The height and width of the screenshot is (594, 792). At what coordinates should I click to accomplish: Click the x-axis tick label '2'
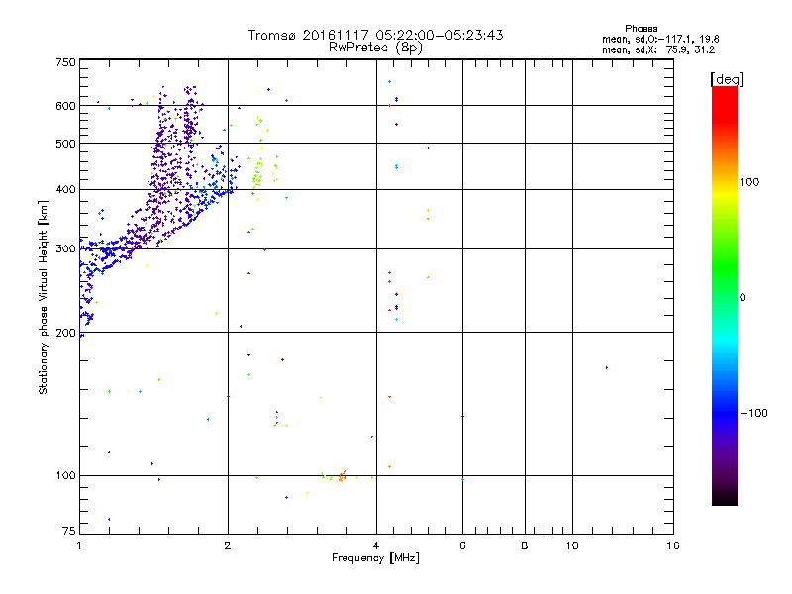[228, 545]
